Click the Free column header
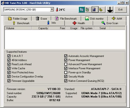 58,28
